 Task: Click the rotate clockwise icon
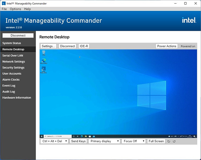pyautogui.click(x=169, y=141)
